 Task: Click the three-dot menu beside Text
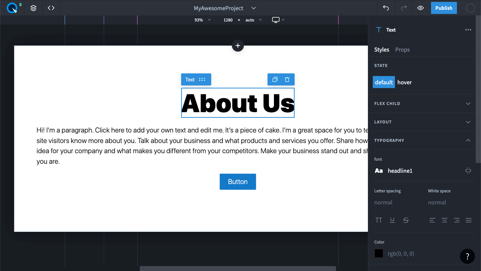[468, 30]
